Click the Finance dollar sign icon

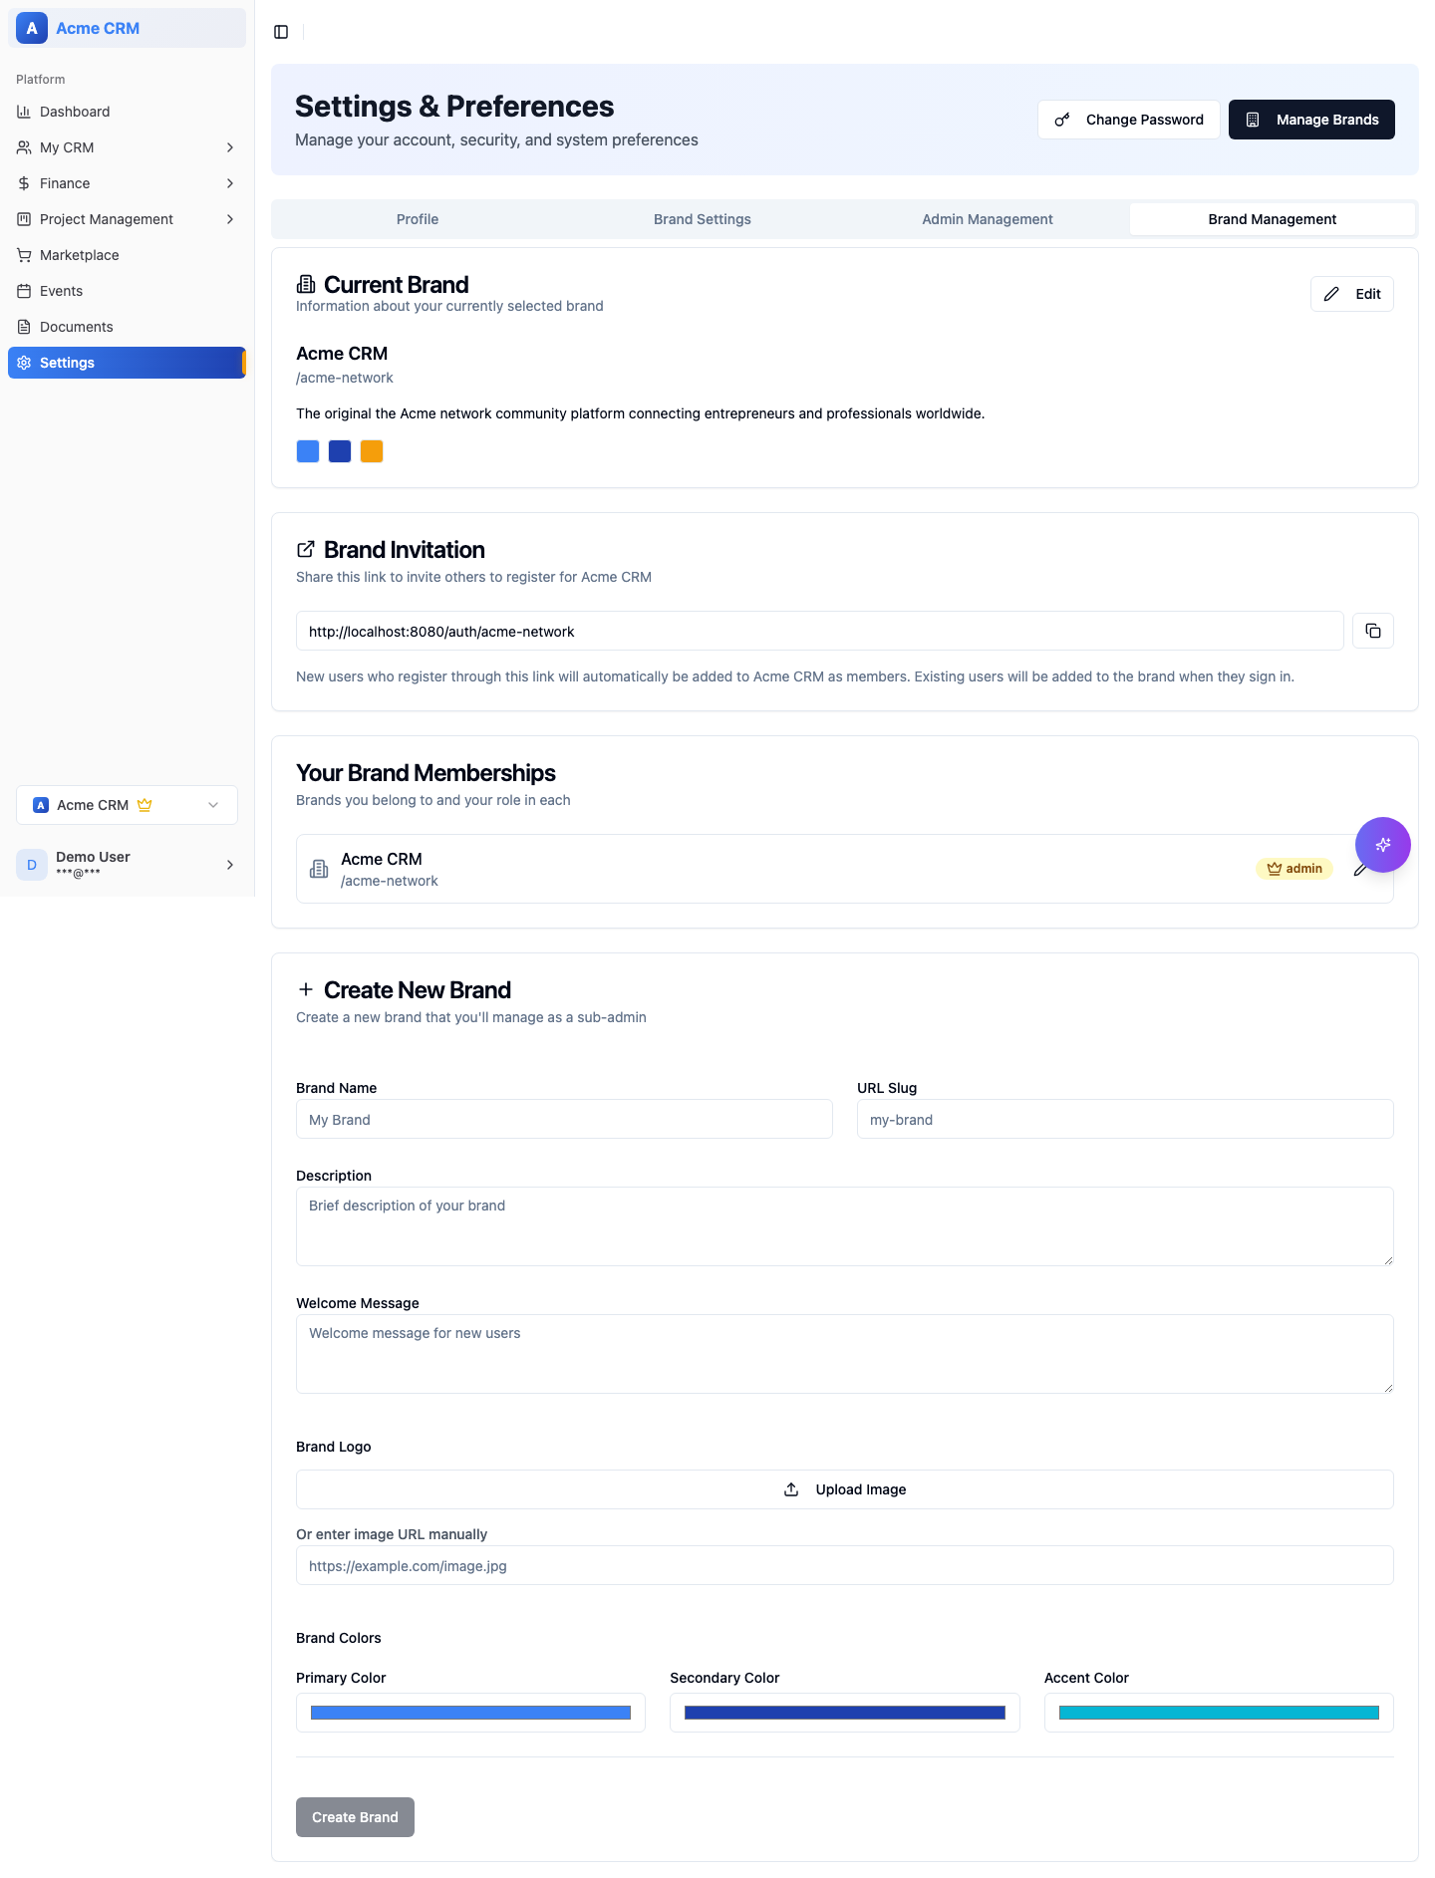tap(24, 183)
